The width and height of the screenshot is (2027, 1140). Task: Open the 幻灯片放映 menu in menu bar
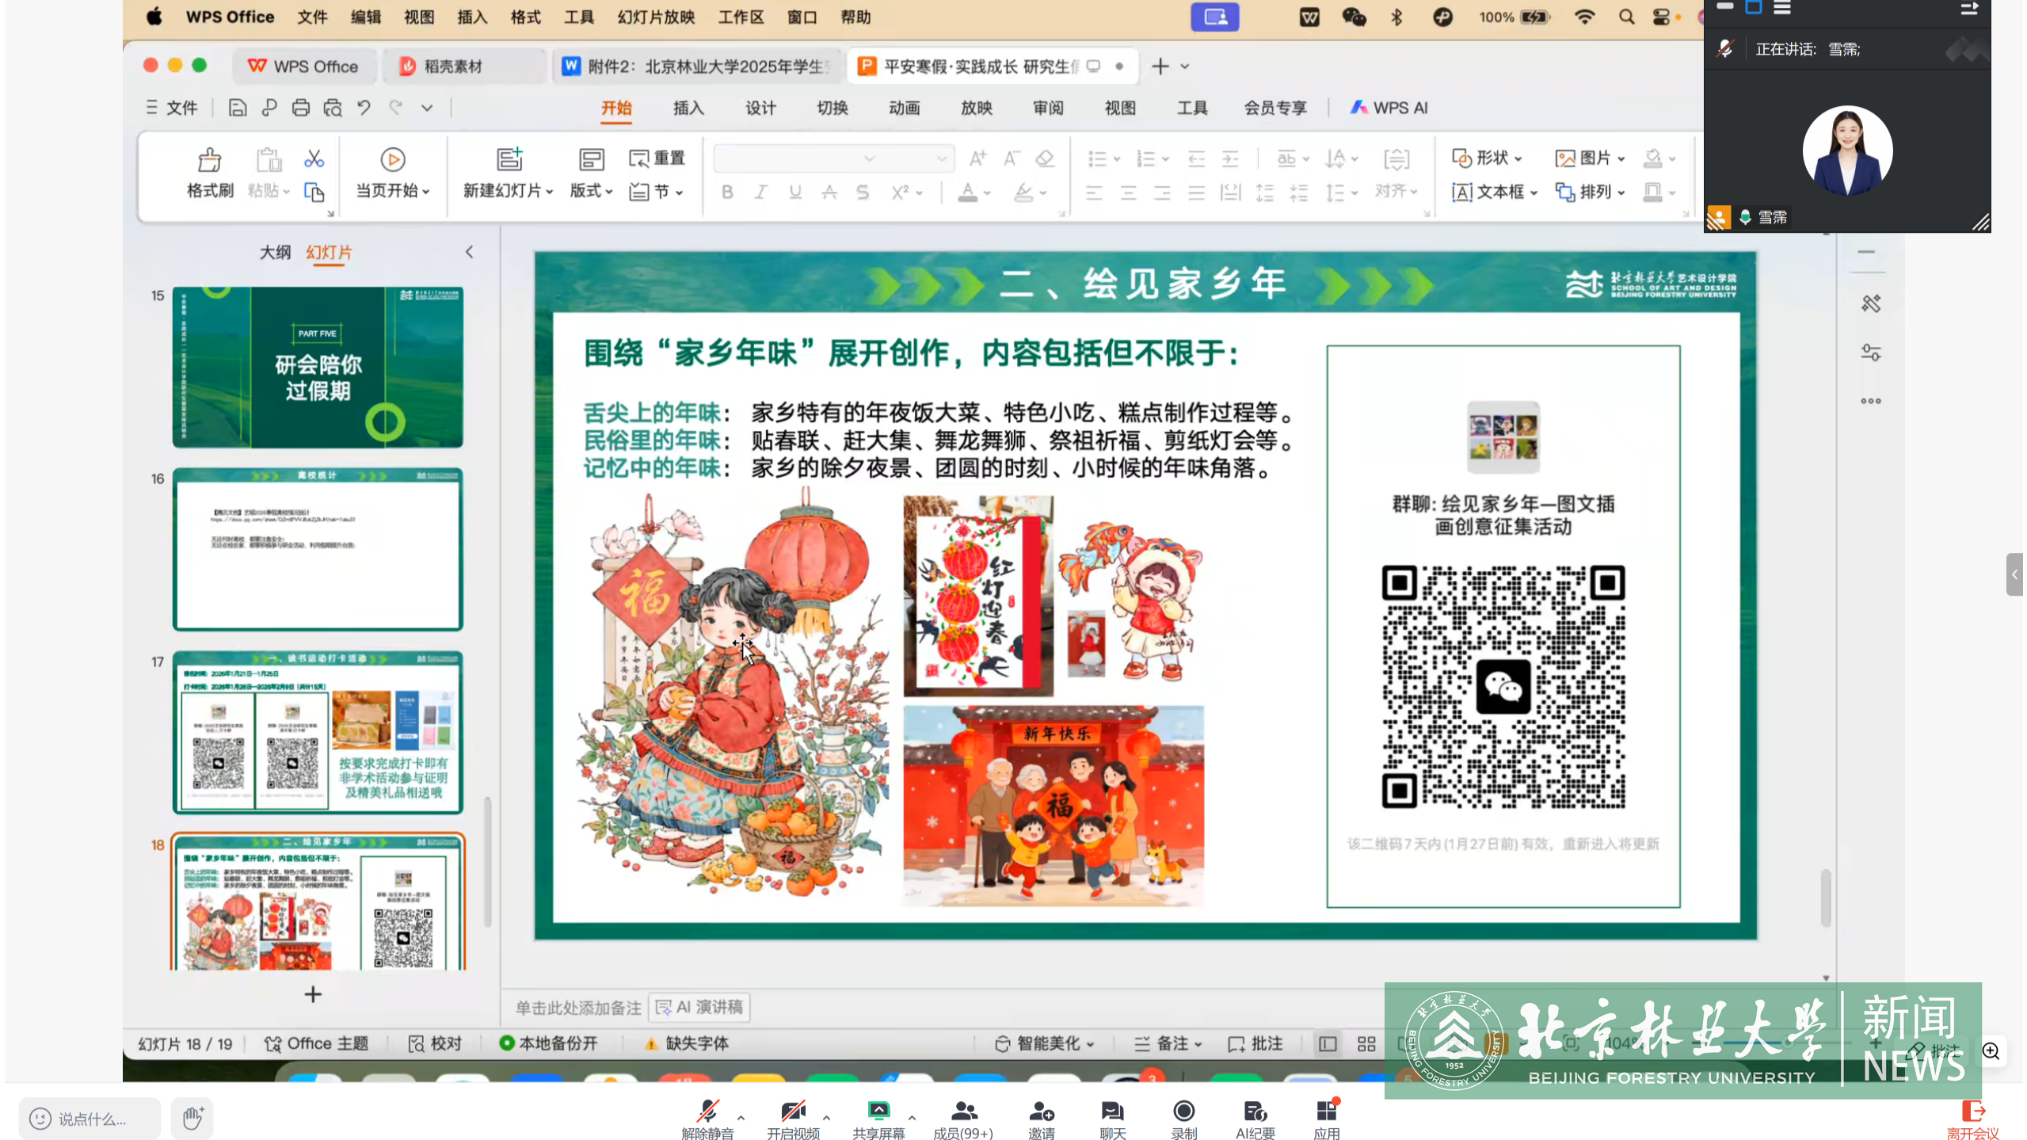coord(656,17)
